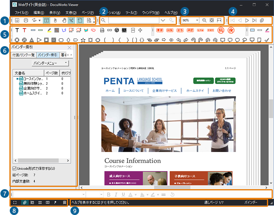This screenshot has width=274, height=215.
Task: Insert the star shape annotation
Action: coord(83,40)
